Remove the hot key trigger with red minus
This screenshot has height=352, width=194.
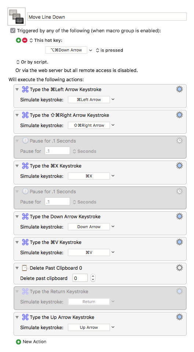25,40
